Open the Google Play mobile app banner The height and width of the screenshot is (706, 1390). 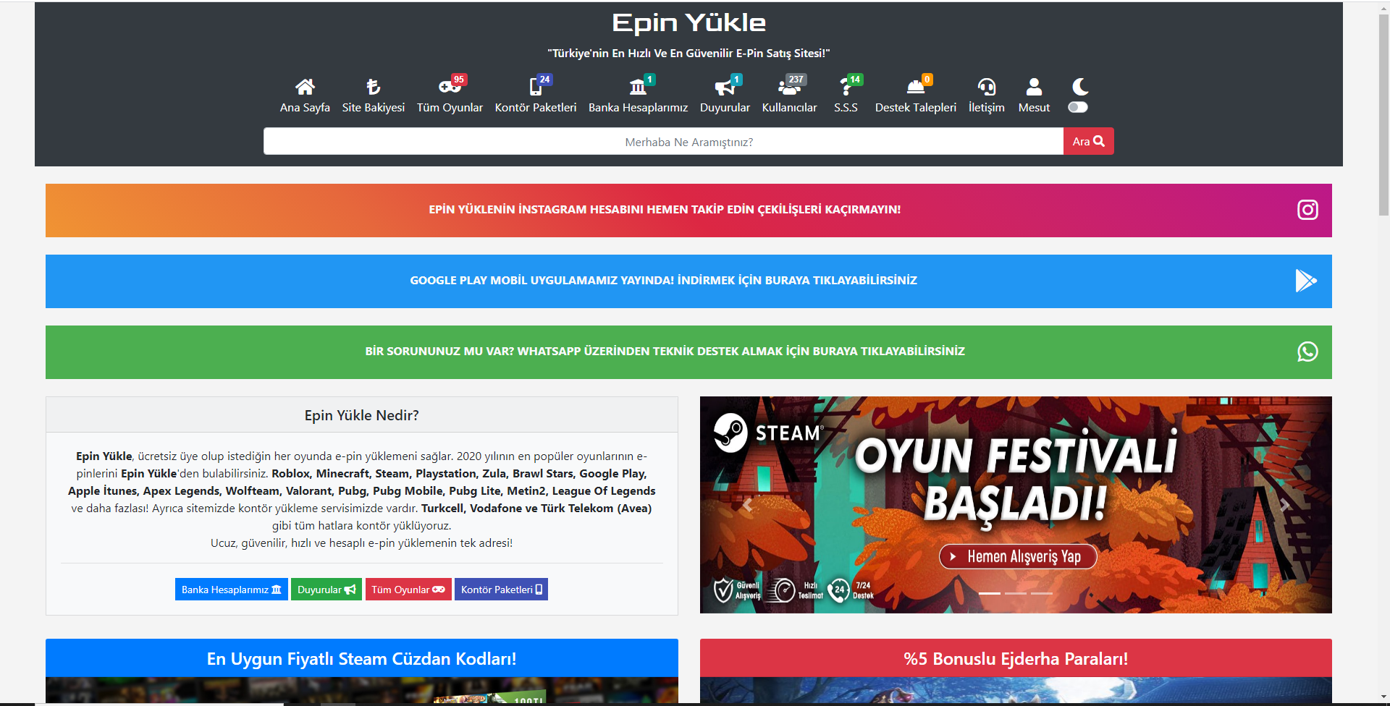688,281
